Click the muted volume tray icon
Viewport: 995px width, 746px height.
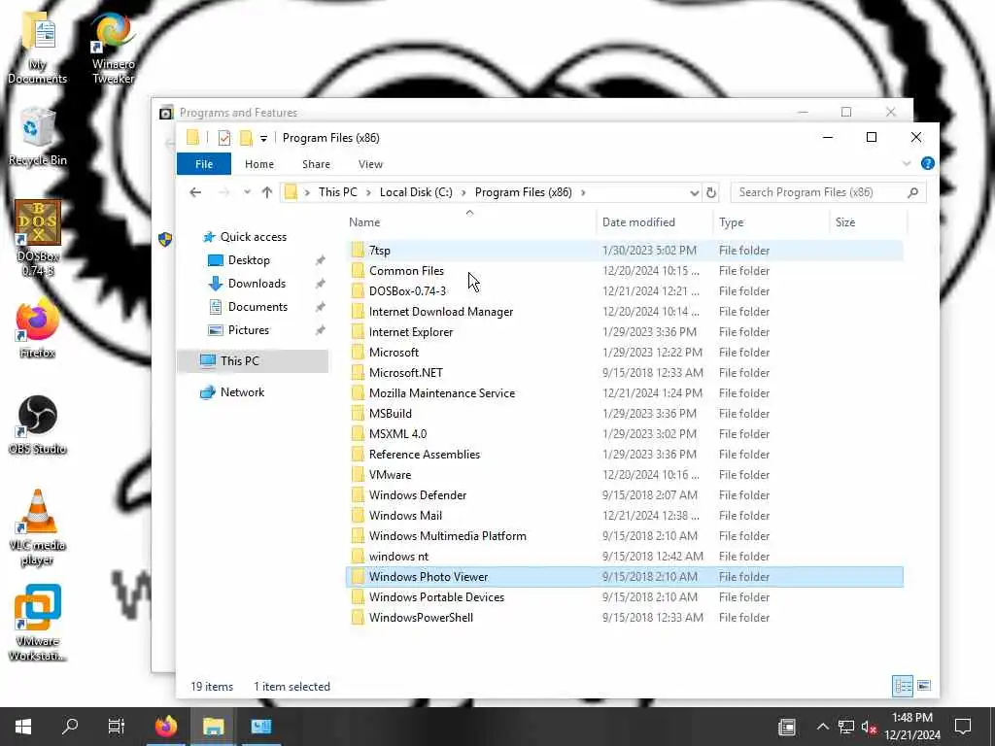[x=869, y=727]
